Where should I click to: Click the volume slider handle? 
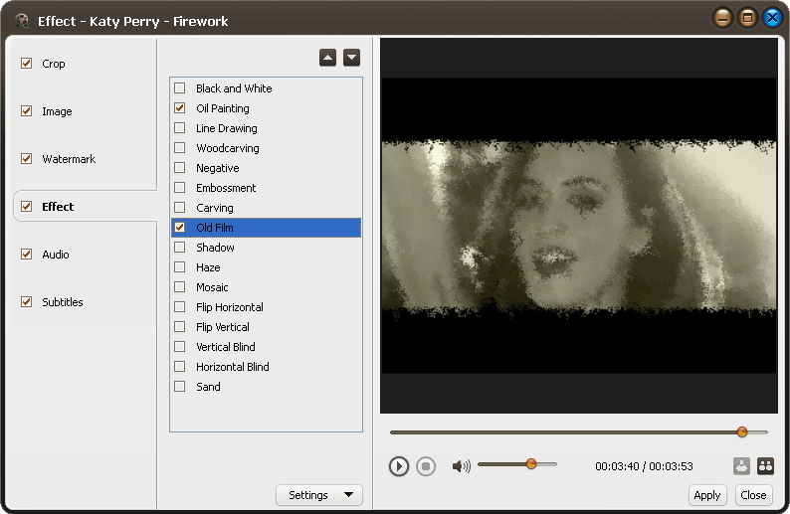coord(531,463)
